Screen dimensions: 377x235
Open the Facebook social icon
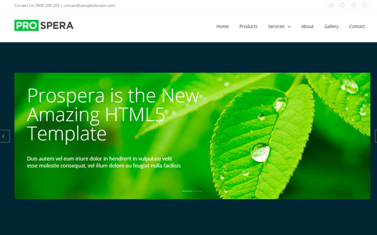[x=332, y=5]
